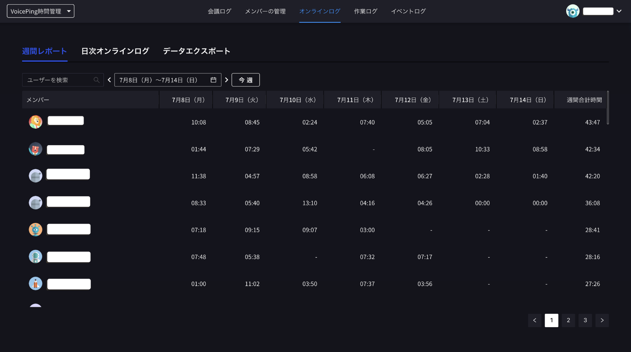Click the workspace logo next to the account name
The width and height of the screenshot is (631, 352).
coord(573,11)
